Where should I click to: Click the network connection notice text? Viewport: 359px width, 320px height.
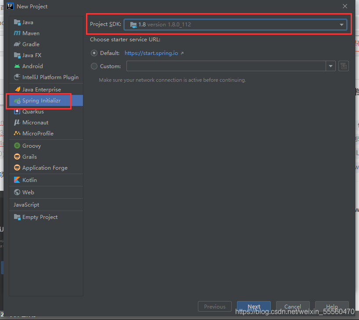(172, 80)
